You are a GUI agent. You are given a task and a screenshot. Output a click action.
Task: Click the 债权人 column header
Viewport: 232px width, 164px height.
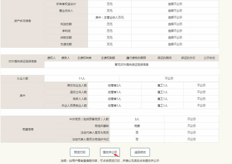click(51, 58)
